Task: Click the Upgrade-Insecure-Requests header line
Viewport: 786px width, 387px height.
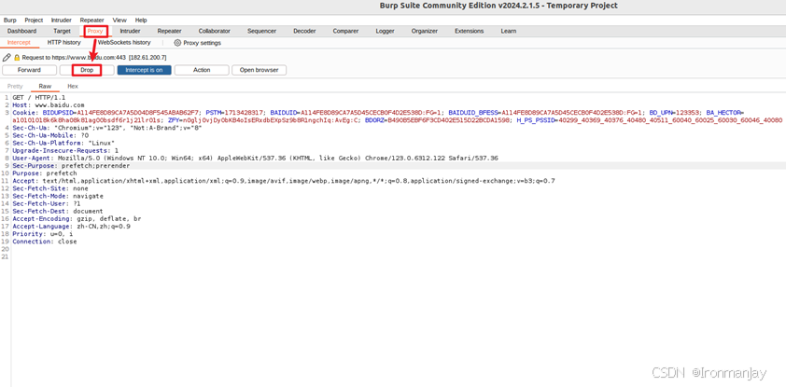Action: click(65, 150)
